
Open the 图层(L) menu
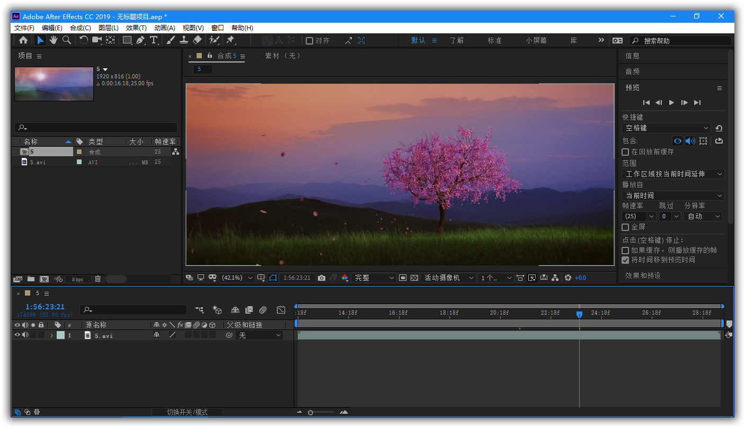(109, 28)
